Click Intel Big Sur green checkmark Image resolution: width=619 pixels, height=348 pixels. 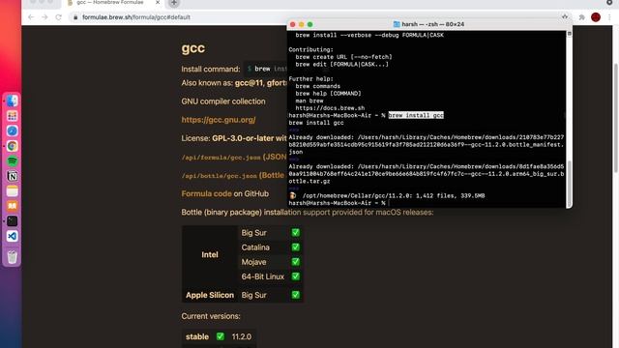click(295, 233)
